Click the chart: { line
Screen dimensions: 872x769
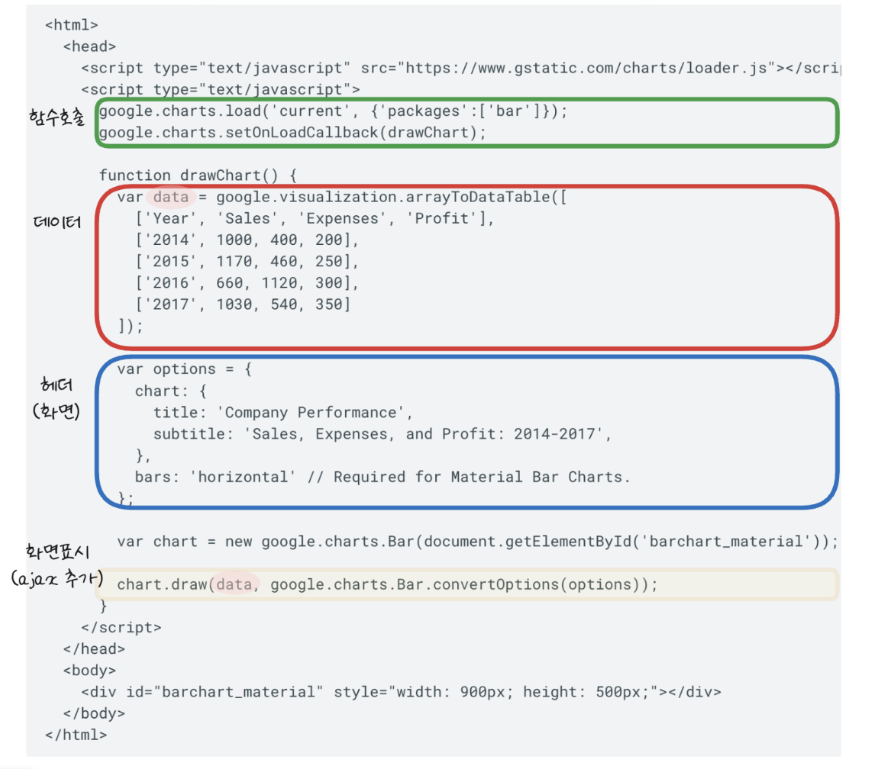click(171, 391)
